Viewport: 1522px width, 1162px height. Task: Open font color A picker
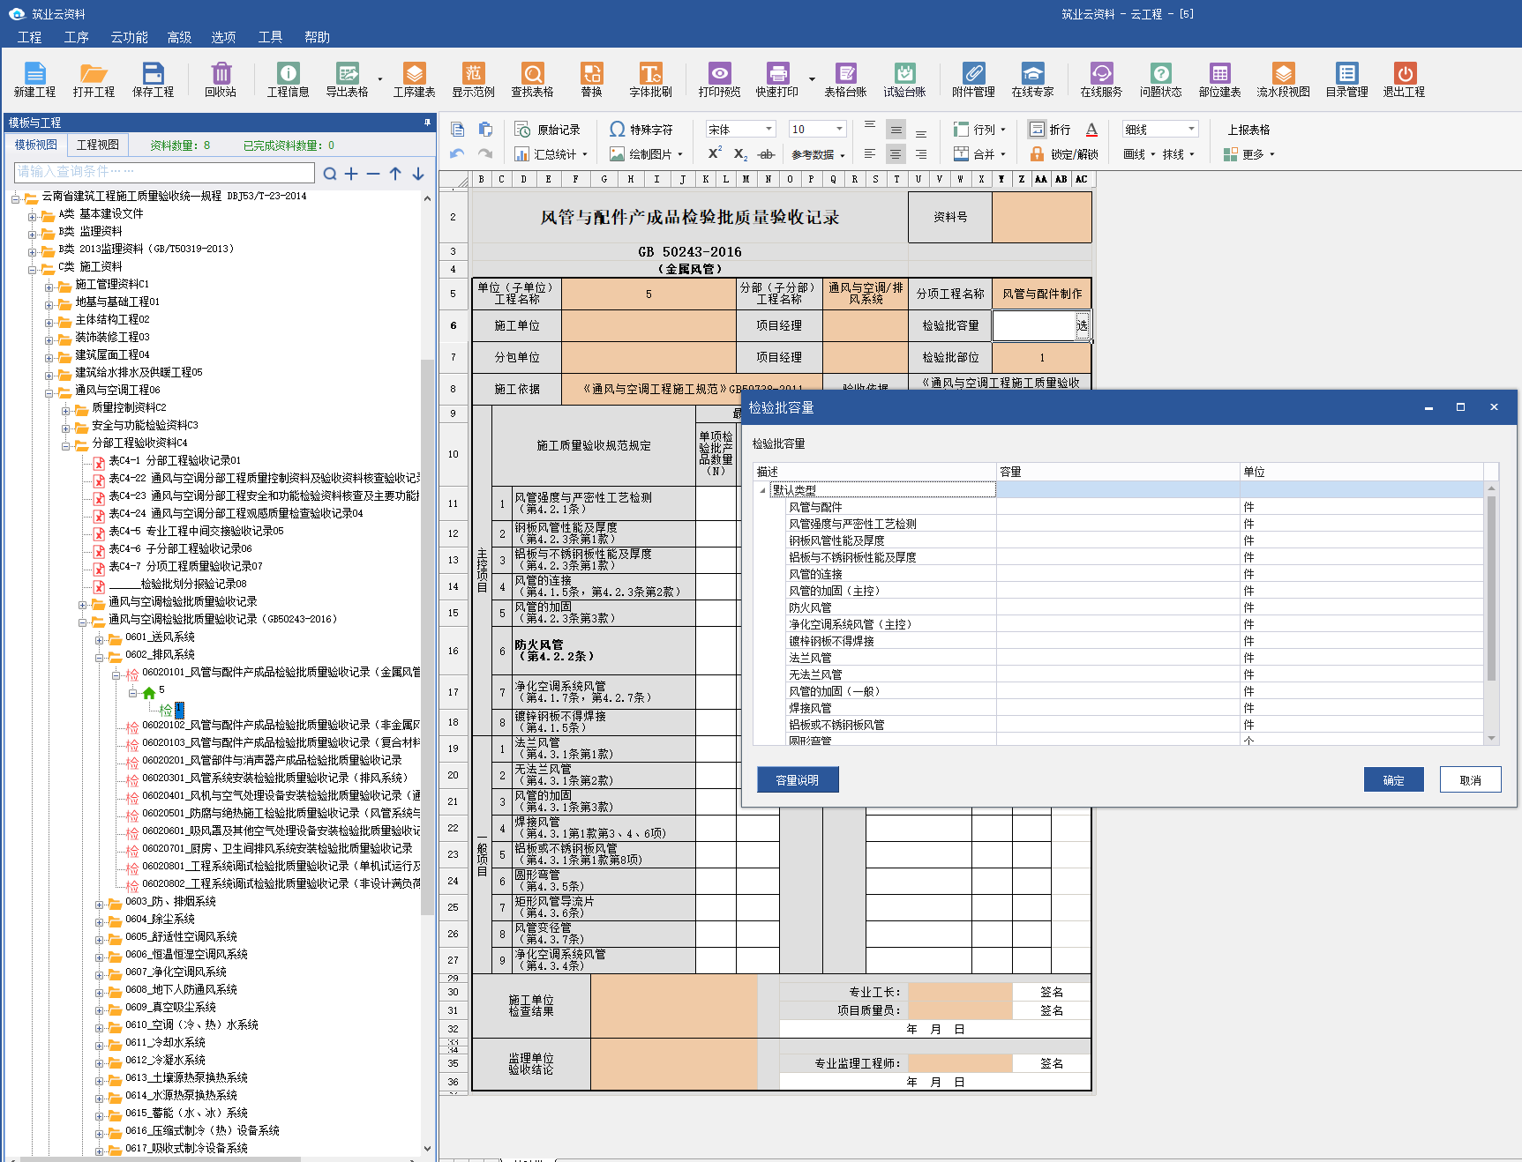(1091, 130)
